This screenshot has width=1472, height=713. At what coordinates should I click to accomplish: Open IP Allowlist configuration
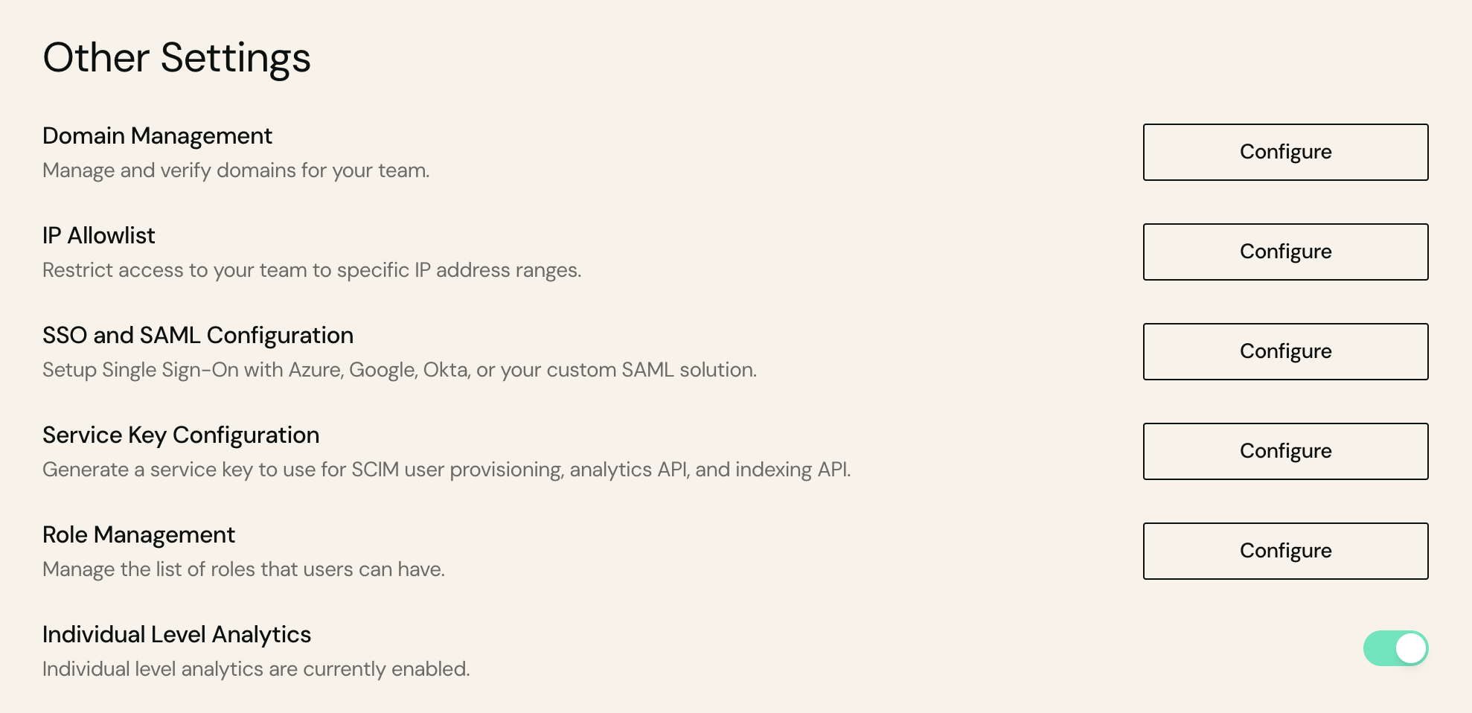[1285, 252]
